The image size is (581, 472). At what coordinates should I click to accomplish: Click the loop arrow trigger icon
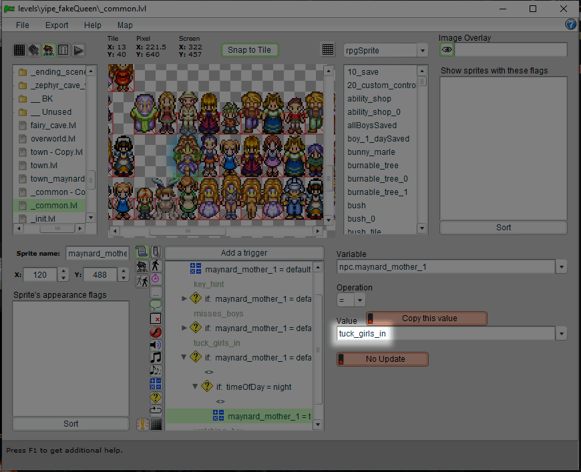[156, 410]
